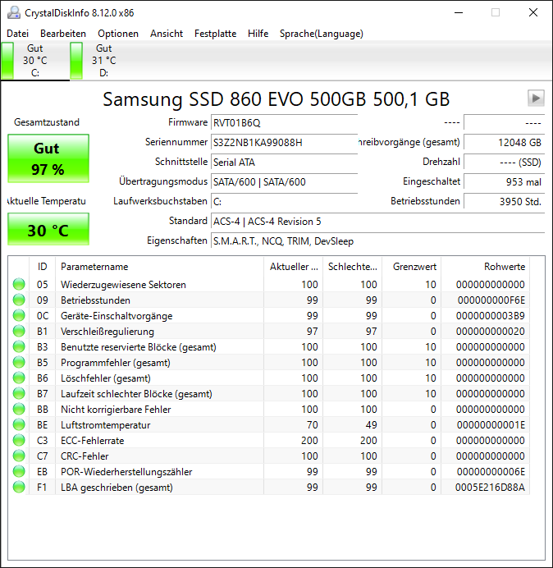Select drive C: tab at 30 °C
The height and width of the screenshot is (568, 553).
pos(35,61)
